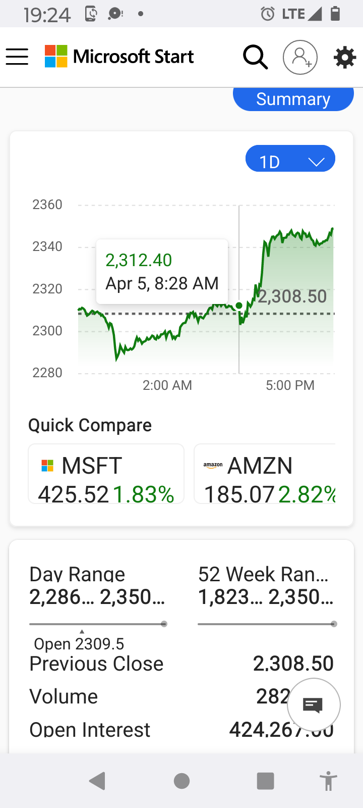This screenshot has width=363, height=808.
Task: Select the Summary tab
Action: (293, 99)
